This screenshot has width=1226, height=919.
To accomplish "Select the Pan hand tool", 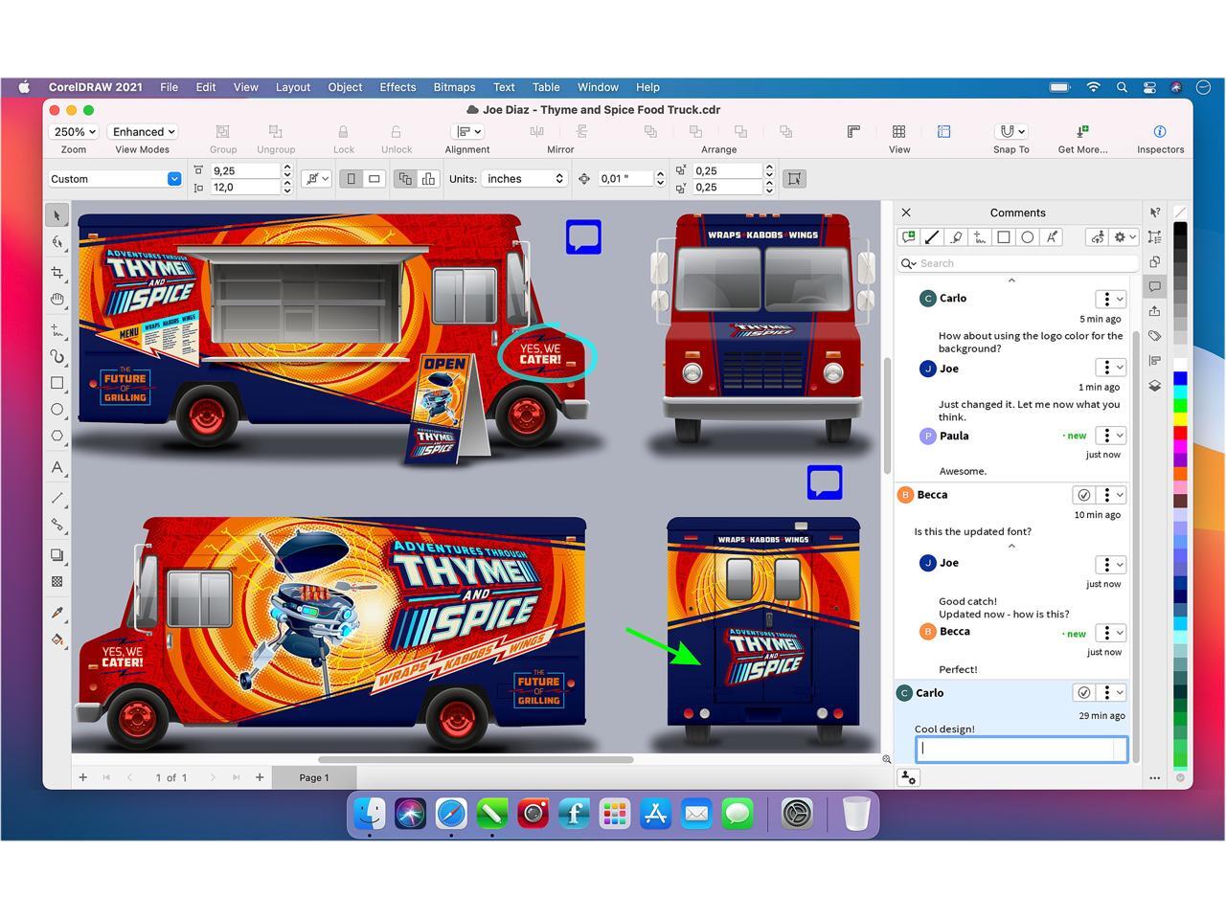I will click(x=57, y=300).
